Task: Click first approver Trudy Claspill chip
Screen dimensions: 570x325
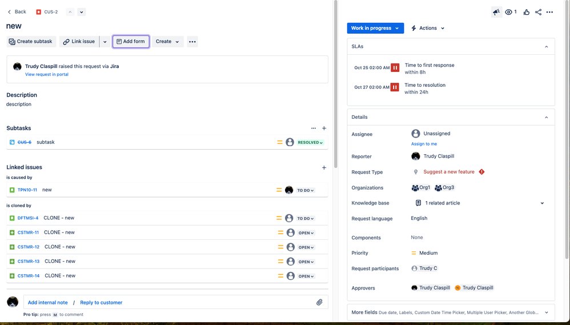Action: pos(431,287)
